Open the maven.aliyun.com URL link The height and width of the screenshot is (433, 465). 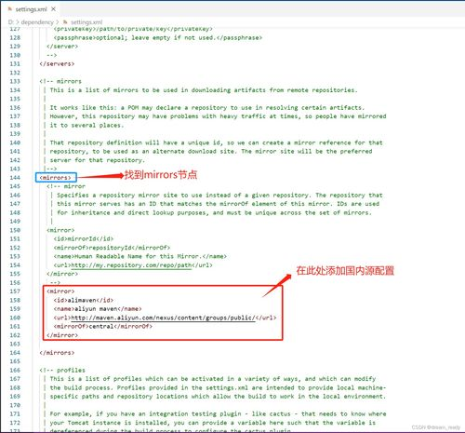coord(163,318)
